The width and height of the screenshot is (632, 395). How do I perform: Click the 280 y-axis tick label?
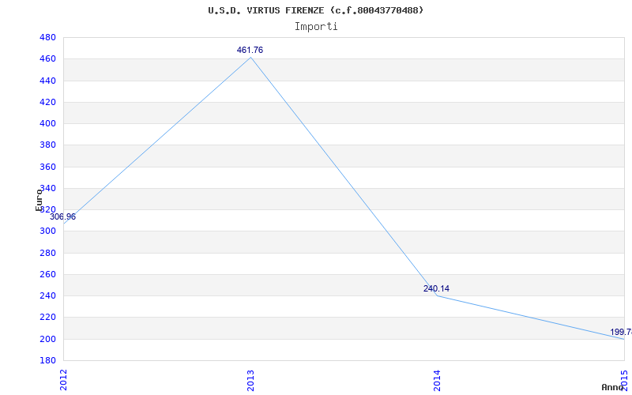click(x=47, y=253)
